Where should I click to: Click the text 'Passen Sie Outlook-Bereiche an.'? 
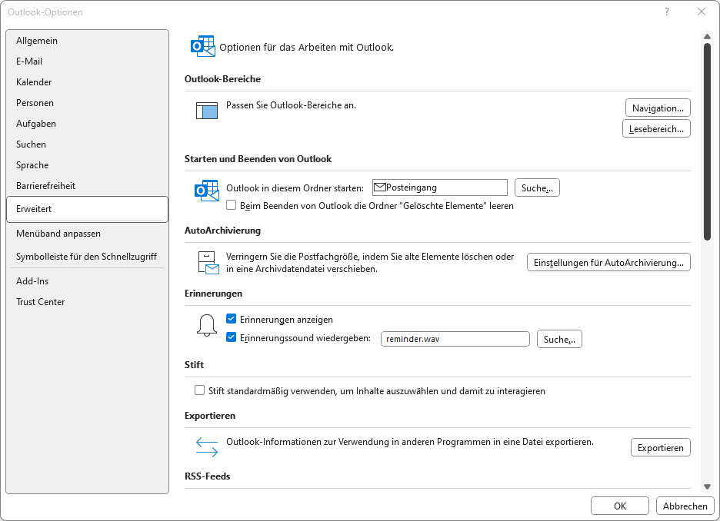(x=291, y=105)
